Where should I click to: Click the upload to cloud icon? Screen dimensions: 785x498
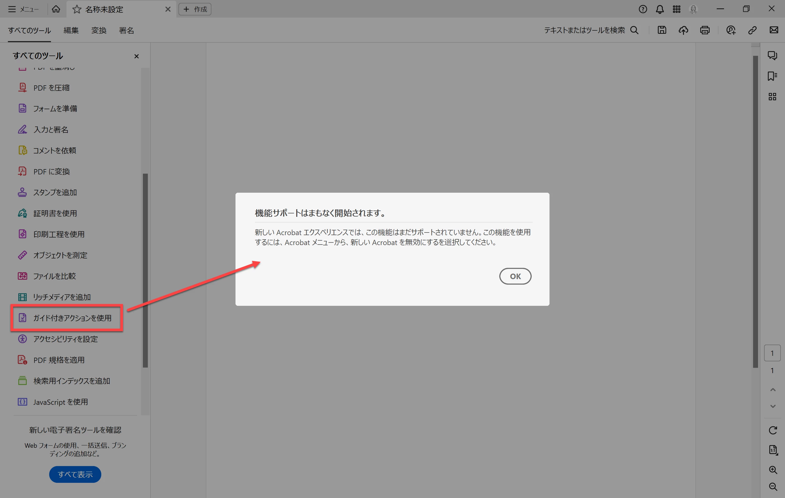pyautogui.click(x=683, y=30)
